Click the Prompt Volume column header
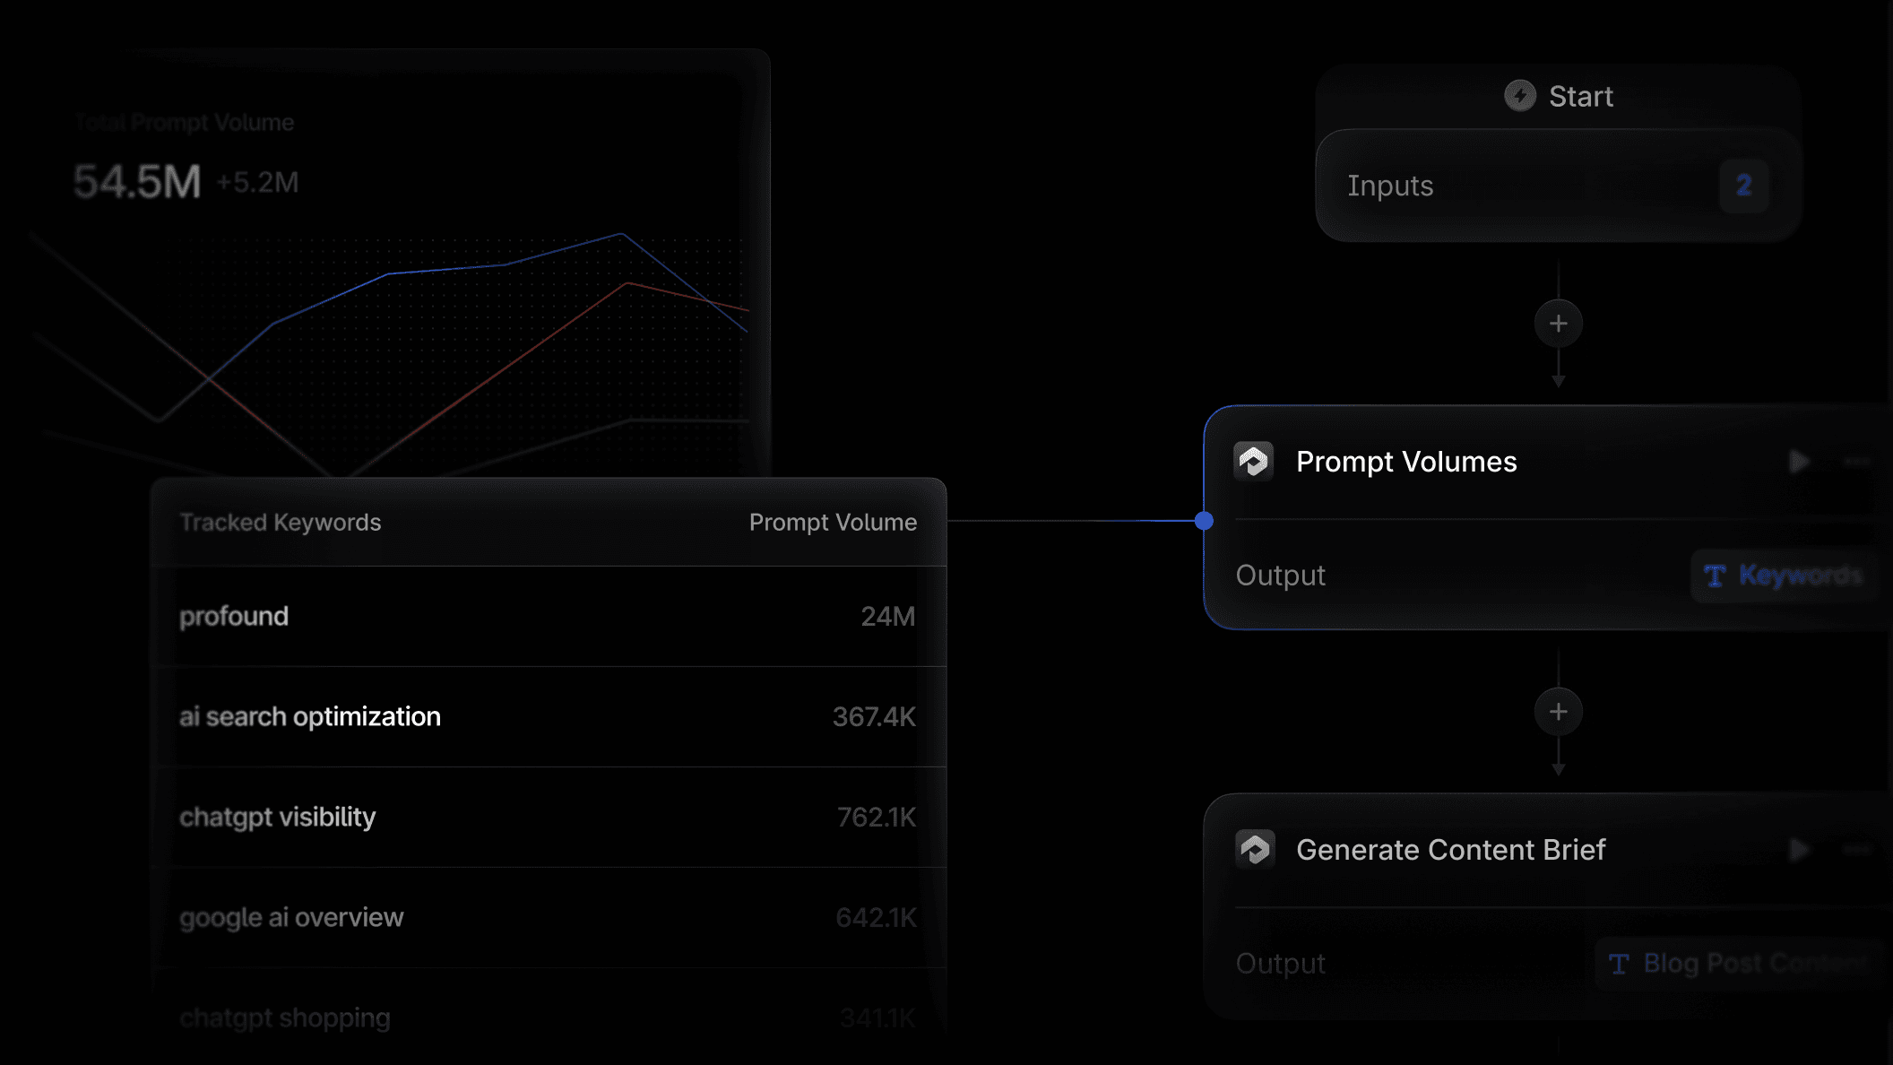1893x1065 pixels. (x=833, y=522)
